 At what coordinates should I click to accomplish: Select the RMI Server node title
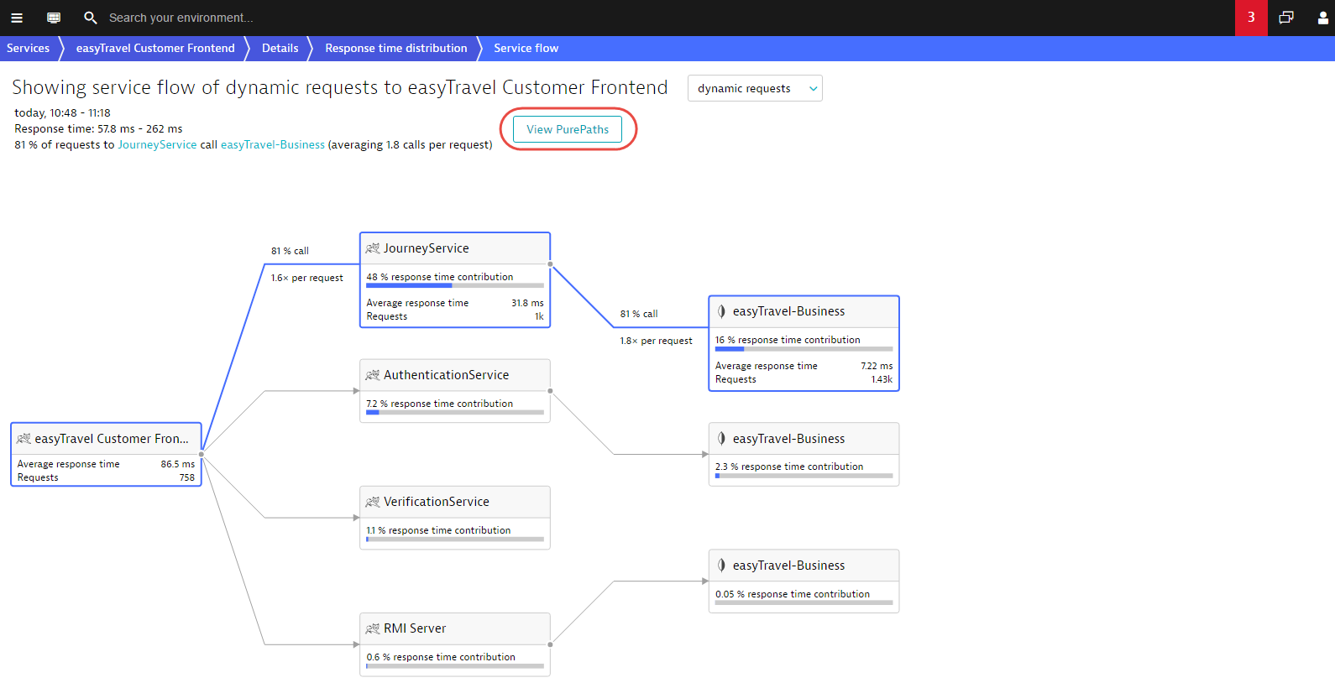click(x=415, y=628)
